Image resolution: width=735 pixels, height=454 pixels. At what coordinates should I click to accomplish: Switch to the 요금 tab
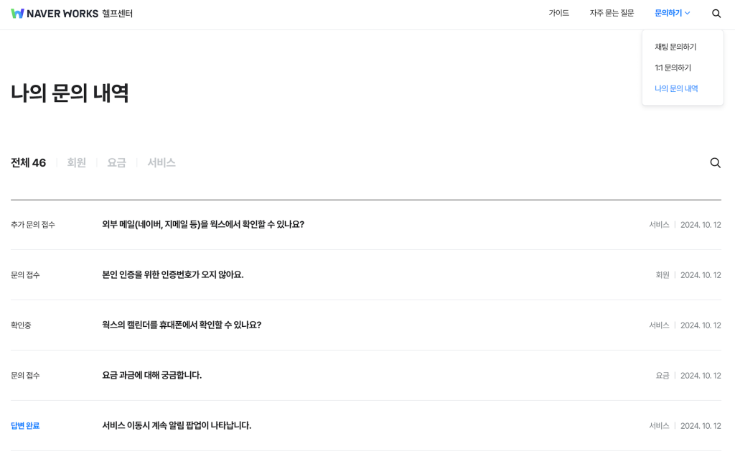coord(116,163)
